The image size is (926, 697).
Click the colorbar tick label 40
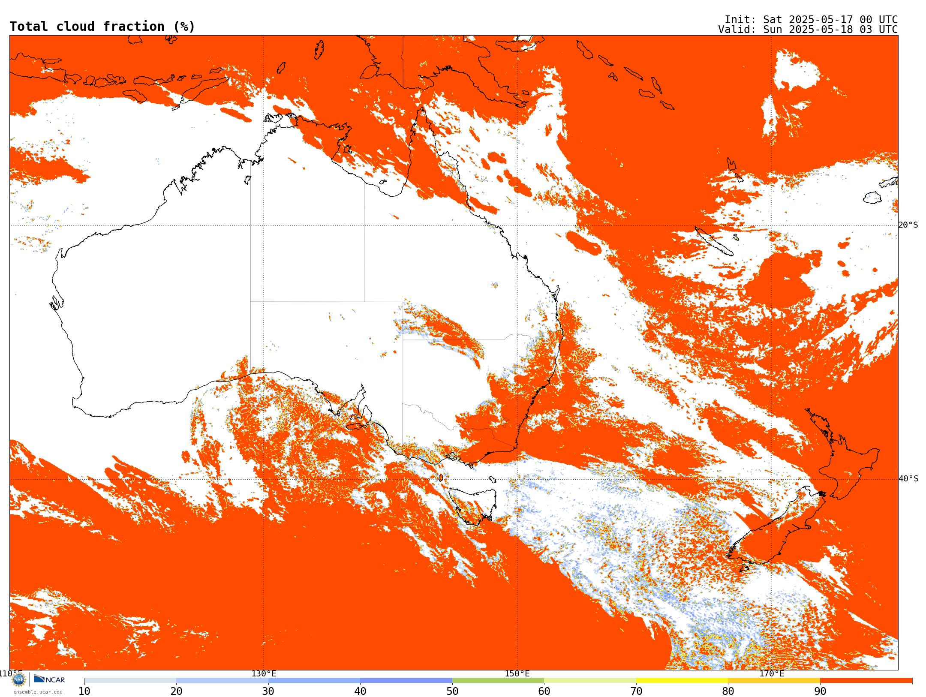[360, 691]
